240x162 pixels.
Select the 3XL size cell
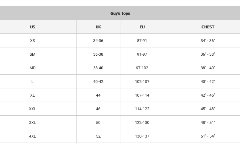point(33,122)
